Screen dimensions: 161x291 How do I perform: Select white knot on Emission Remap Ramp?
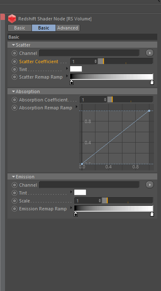tap(152, 214)
